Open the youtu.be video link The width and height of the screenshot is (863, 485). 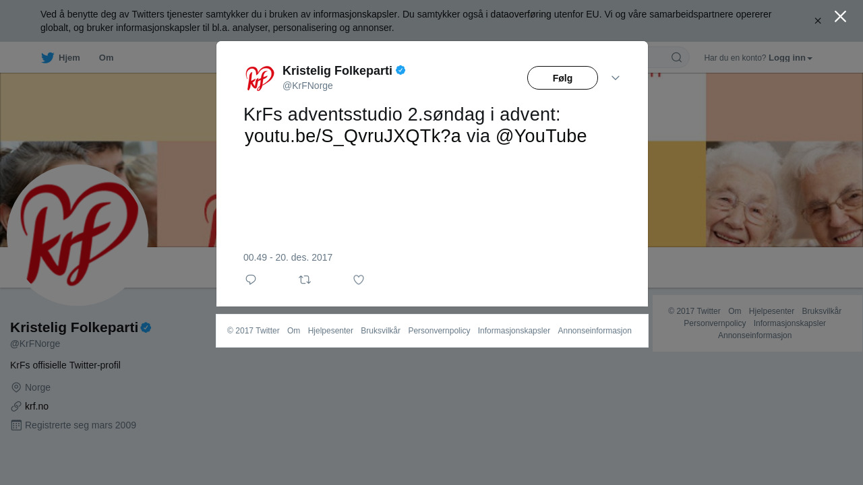tap(353, 136)
